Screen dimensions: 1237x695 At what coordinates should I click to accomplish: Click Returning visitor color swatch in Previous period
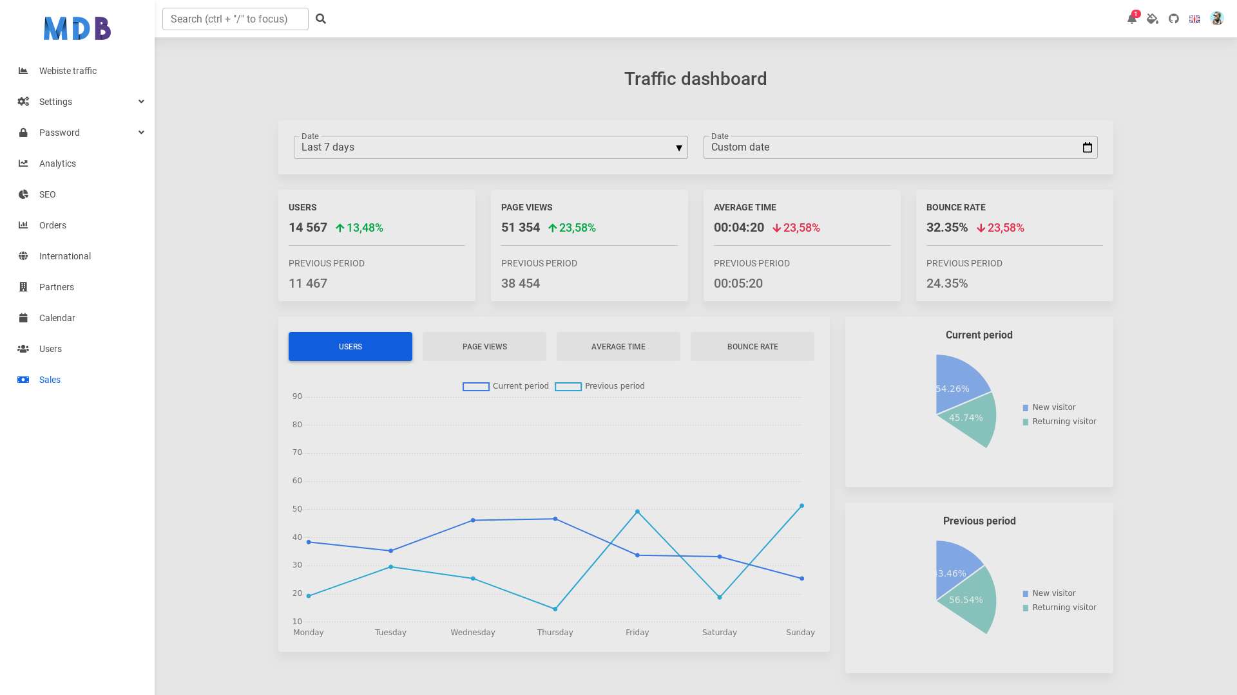click(x=1026, y=608)
